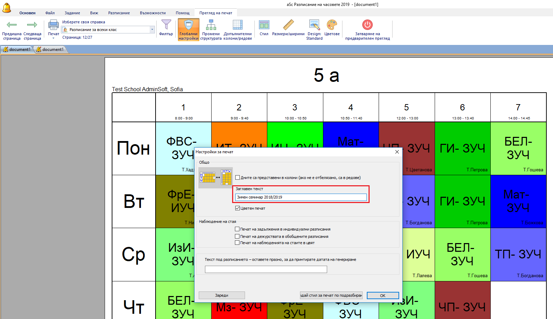Uncheck the Цветен печат checkbox
Image resolution: width=553 pixels, height=319 pixels.
238,208
